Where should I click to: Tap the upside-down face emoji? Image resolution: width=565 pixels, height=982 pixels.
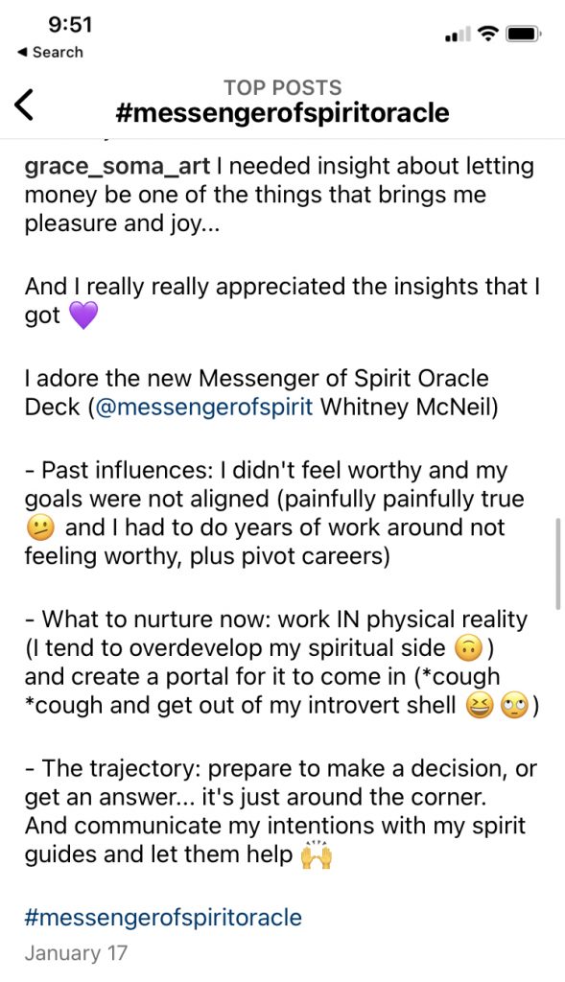coord(469,649)
